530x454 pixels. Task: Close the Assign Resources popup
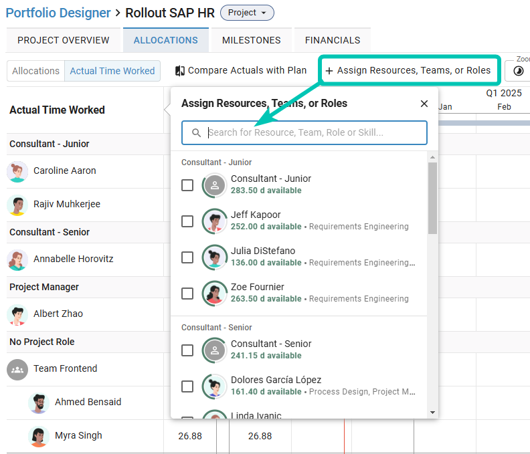tap(424, 104)
